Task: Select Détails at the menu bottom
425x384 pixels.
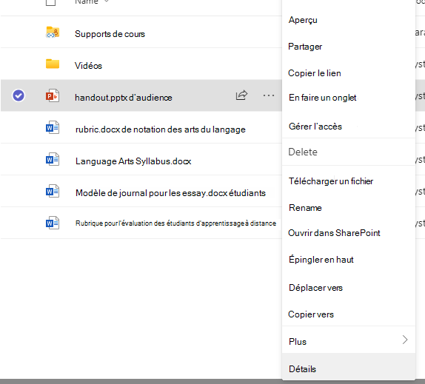Action: click(x=303, y=369)
